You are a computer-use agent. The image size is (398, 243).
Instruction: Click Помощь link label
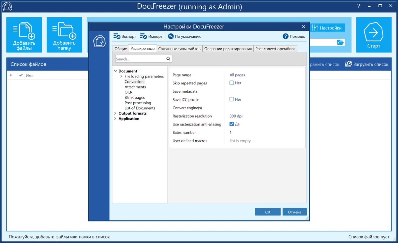pos(297,36)
